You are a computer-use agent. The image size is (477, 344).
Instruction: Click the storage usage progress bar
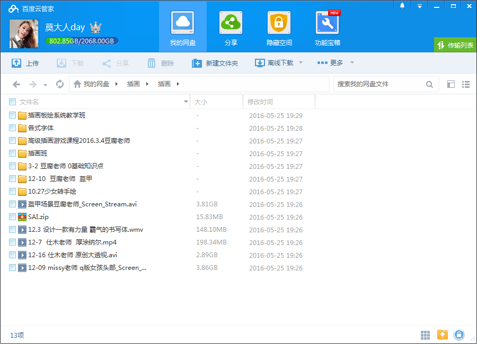click(x=82, y=41)
